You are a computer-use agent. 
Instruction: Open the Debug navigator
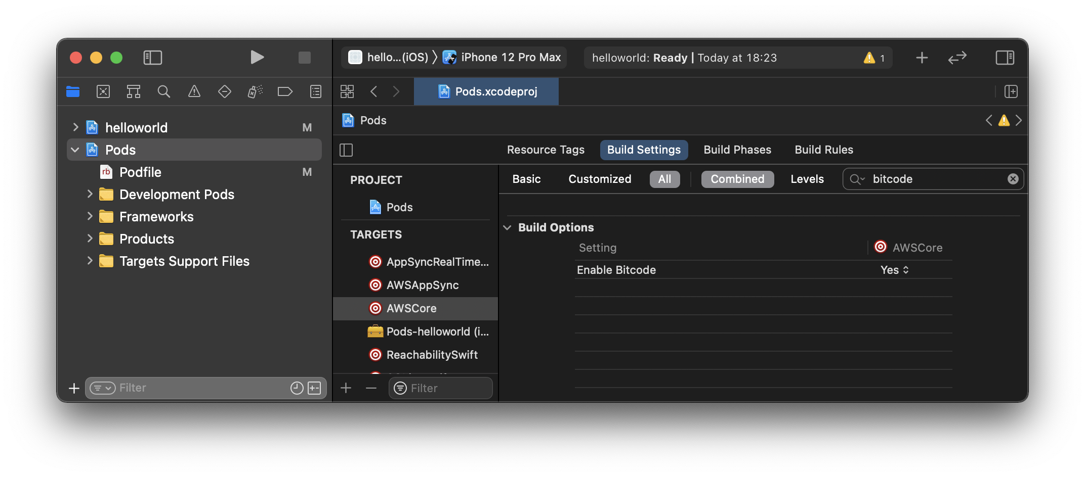255,91
